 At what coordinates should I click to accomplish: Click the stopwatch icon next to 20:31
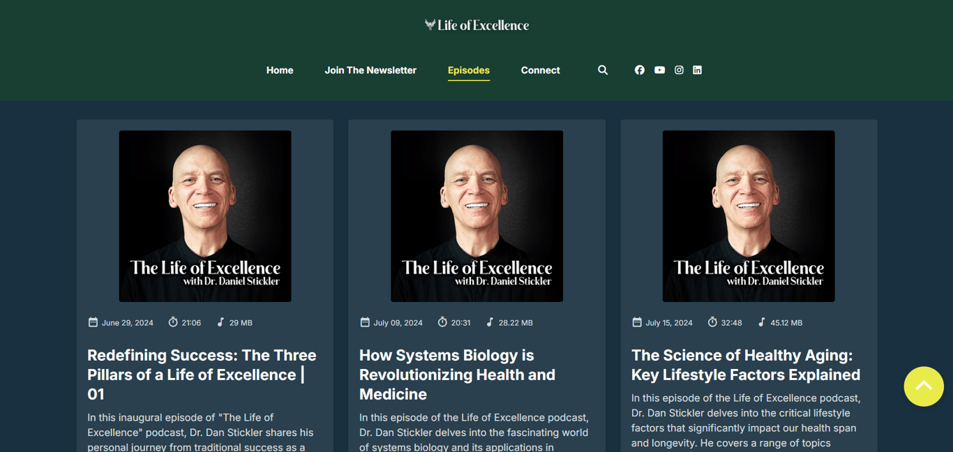442,322
